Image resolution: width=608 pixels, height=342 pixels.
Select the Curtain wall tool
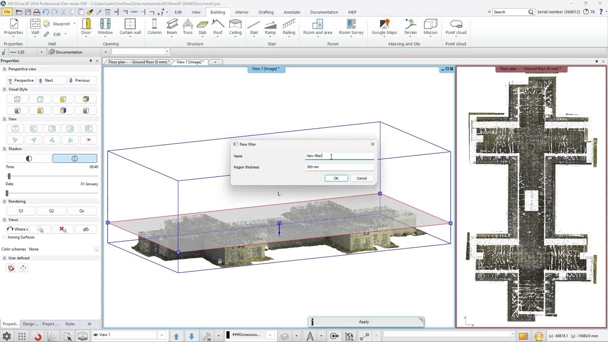coord(130,27)
